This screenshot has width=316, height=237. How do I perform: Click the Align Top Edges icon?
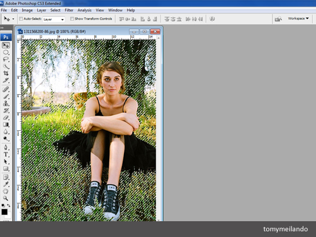click(x=121, y=19)
